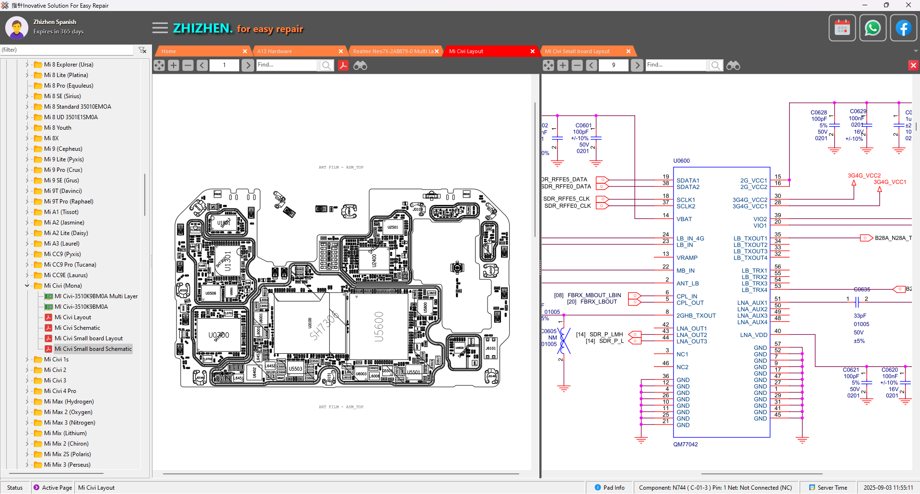Click the search magnifier in schematic viewer
Image resolution: width=920 pixels, height=494 pixels.
click(x=715, y=65)
